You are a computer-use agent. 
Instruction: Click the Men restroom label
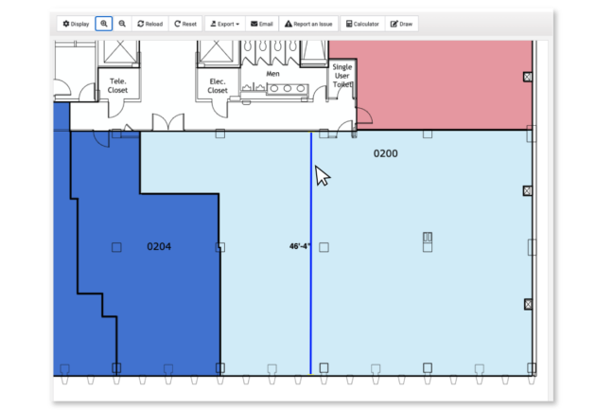click(x=272, y=74)
